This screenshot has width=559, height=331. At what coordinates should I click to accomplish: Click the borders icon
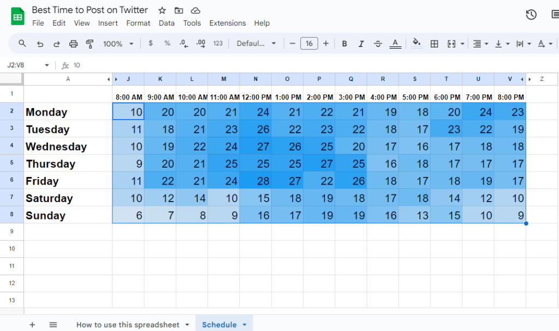(435, 44)
